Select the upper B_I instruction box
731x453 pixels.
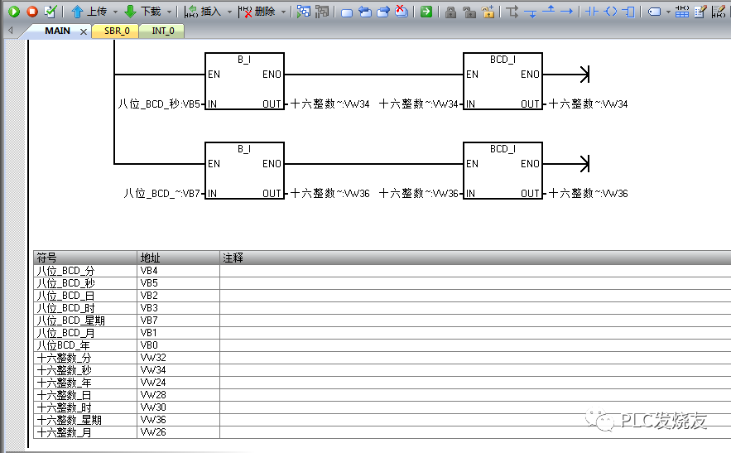click(x=244, y=81)
